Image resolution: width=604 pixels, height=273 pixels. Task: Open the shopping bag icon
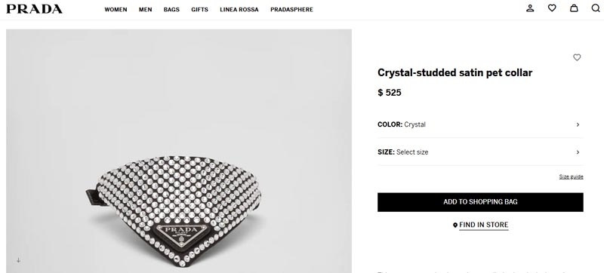(574, 8)
